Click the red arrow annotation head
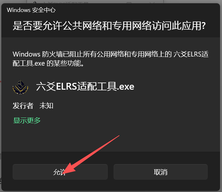The height and width of the screenshot is (192, 222). click(69, 169)
